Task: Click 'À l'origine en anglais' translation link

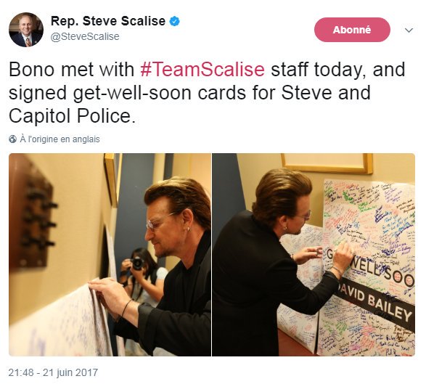Action: 60,139
